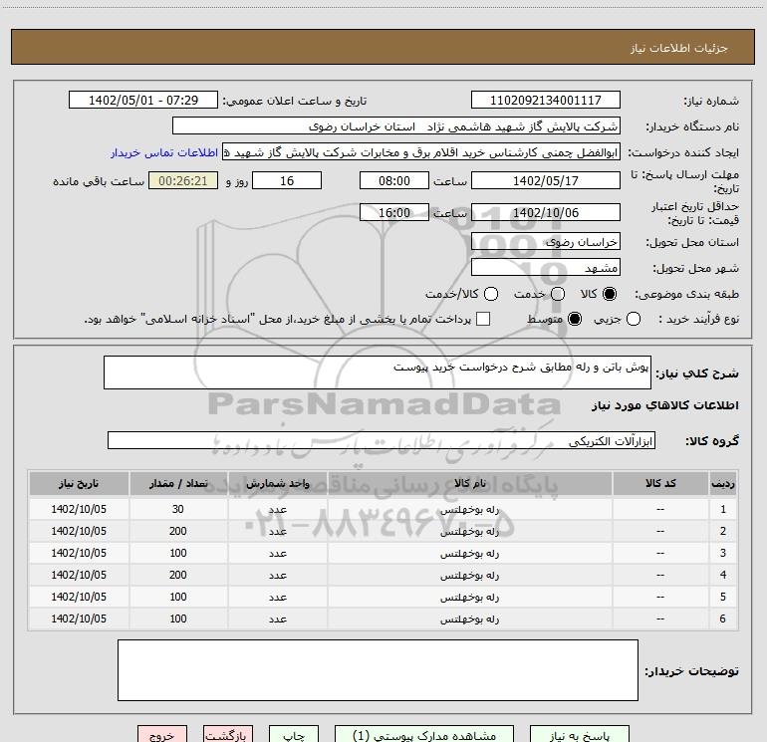Choose the «خدمت» radio option
The width and height of the screenshot is (767, 742).
tap(558, 295)
